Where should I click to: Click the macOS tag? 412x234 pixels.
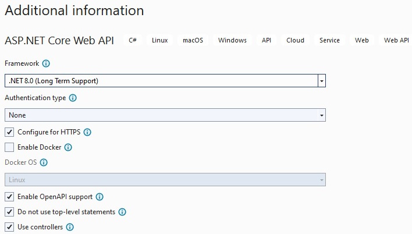(x=193, y=40)
